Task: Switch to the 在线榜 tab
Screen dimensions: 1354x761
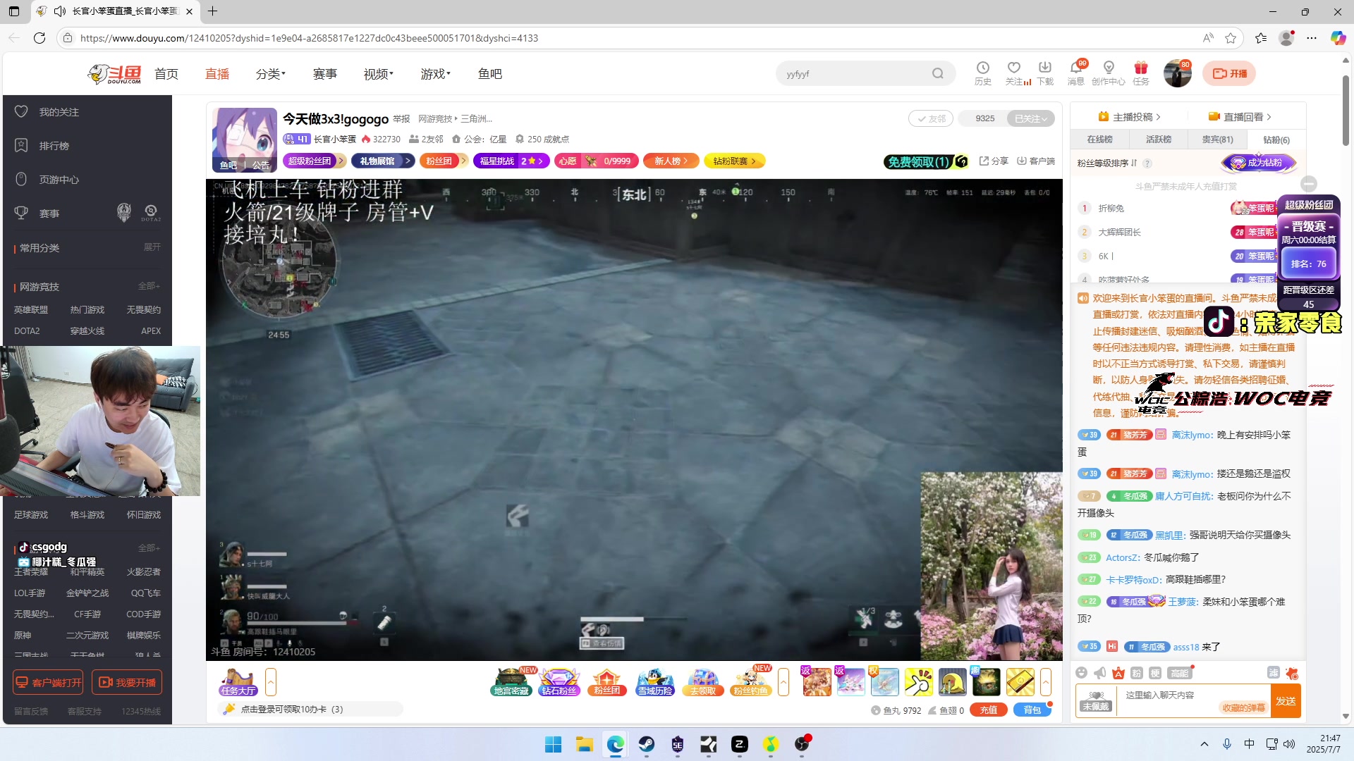Action: pos(1099,140)
